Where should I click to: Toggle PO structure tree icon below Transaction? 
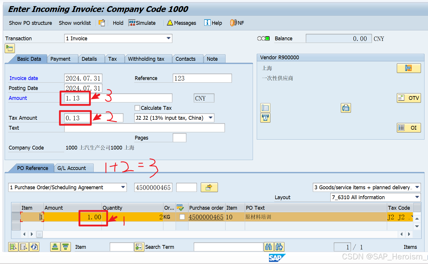coord(10,48)
